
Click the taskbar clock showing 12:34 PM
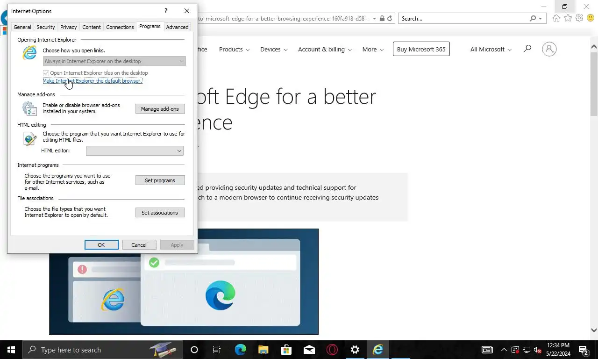tap(558, 350)
